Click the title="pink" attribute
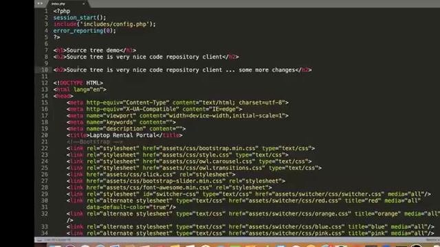Screen dimensions: 440x247 click(368, 233)
